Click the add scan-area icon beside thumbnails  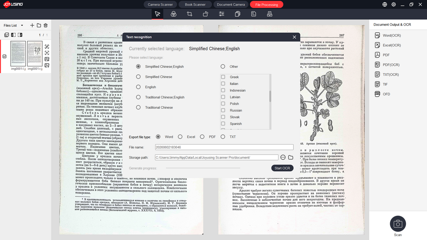coord(47,53)
